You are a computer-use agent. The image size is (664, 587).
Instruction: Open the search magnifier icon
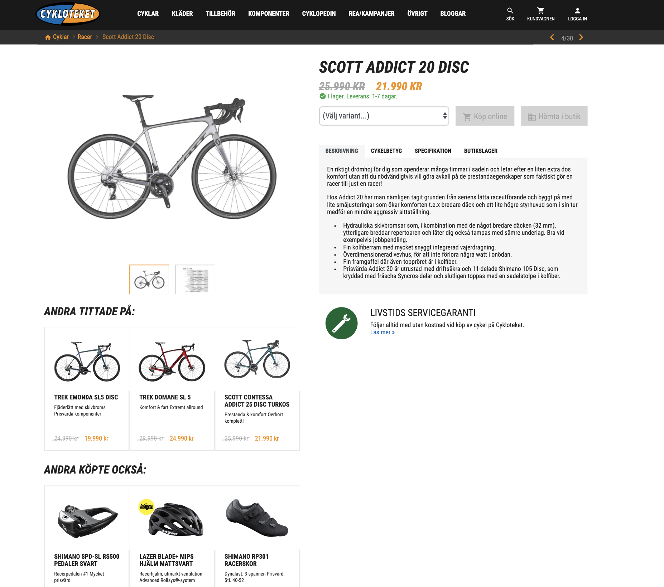510,11
